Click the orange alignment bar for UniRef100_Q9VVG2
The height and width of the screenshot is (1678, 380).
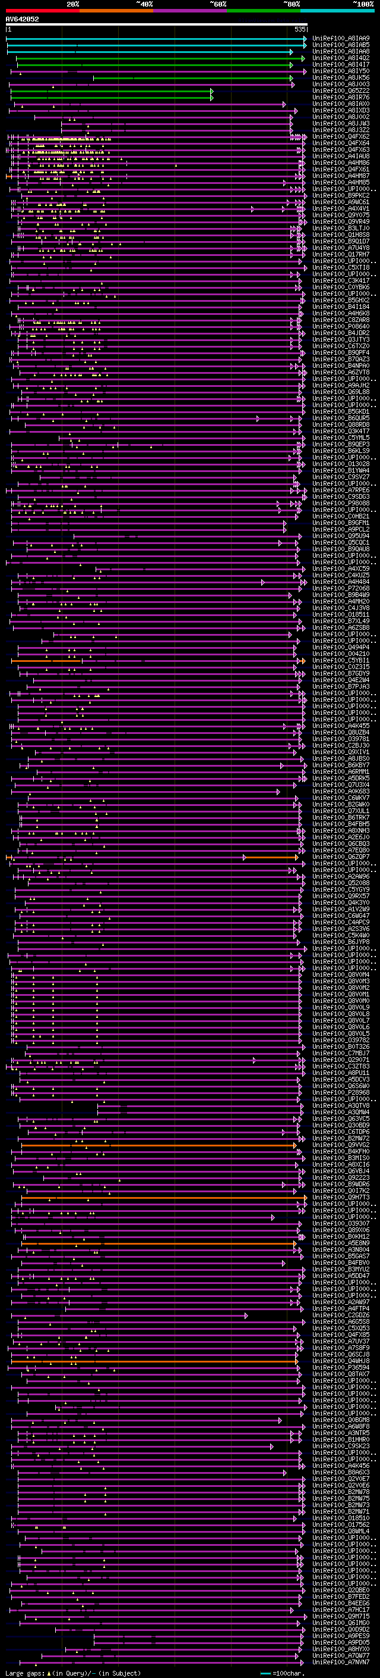[x=159, y=1145]
